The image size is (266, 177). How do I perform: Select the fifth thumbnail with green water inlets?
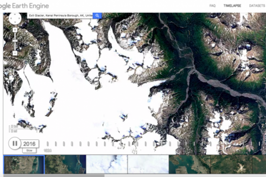pyautogui.click(x=189, y=164)
